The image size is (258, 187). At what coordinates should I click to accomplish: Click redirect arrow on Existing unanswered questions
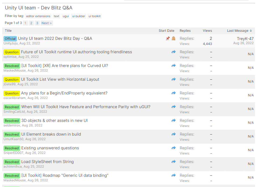pos(174,148)
